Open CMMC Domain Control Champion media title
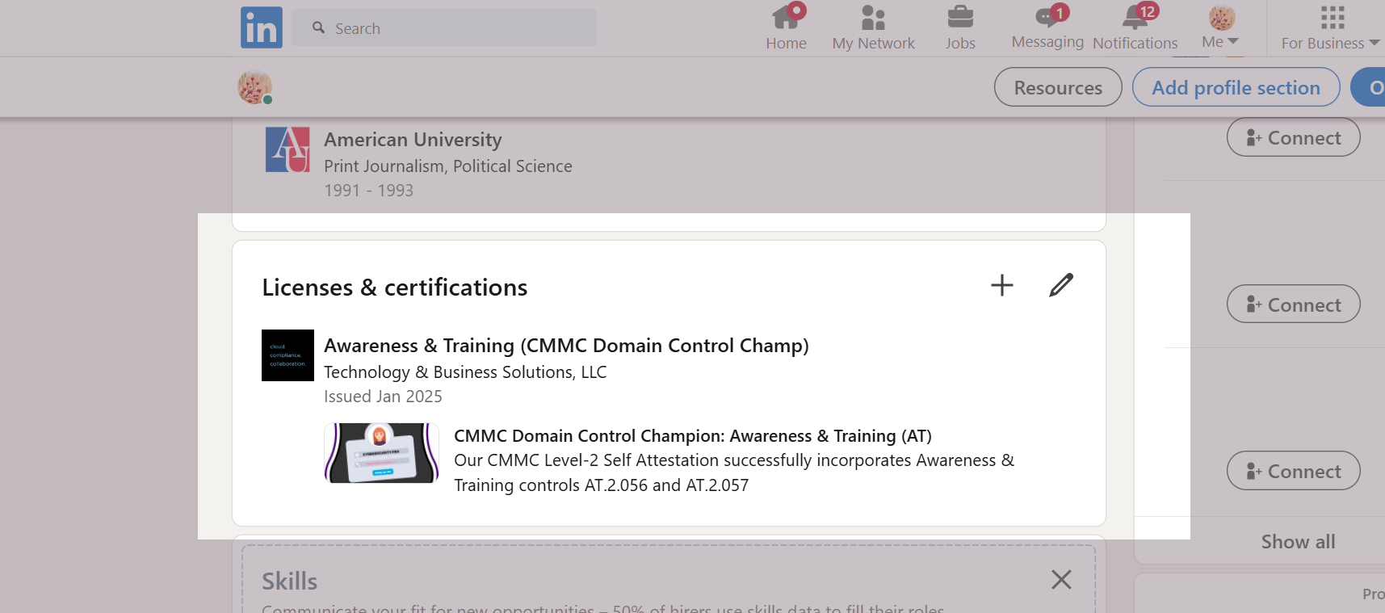 pyautogui.click(x=693, y=436)
